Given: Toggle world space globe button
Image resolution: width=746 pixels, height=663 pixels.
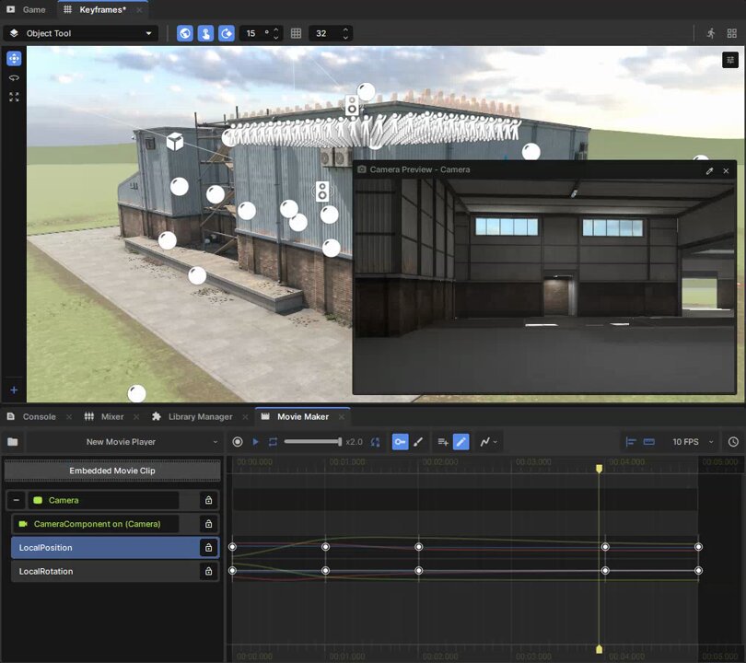Looking at the screenshot, I should point(185,33).
